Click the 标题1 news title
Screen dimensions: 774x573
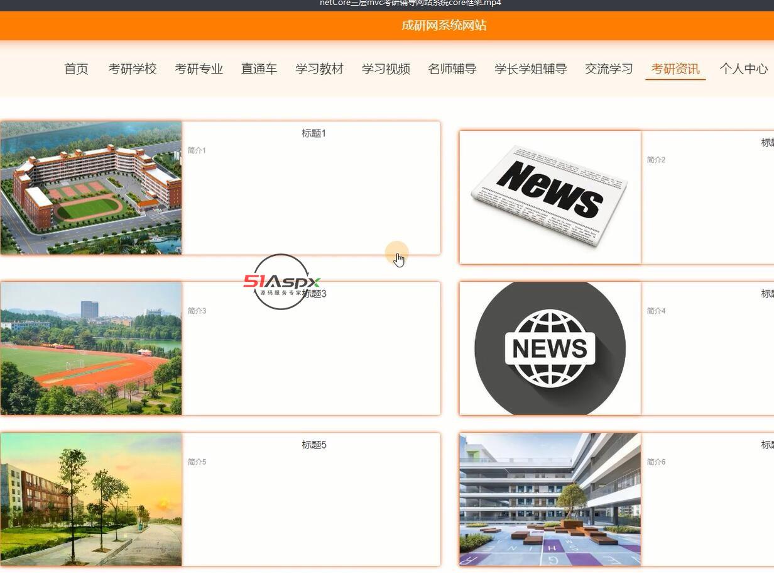pyautogui.click(x=313, y=133)
